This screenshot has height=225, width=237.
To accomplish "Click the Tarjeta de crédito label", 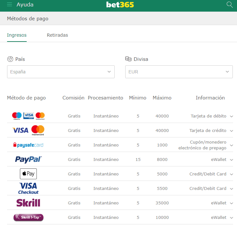I will pos(208,130).
